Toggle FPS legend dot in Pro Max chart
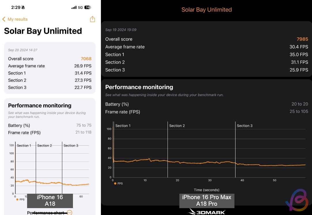Viewport: 312px width, 215px height. [115, 183]
